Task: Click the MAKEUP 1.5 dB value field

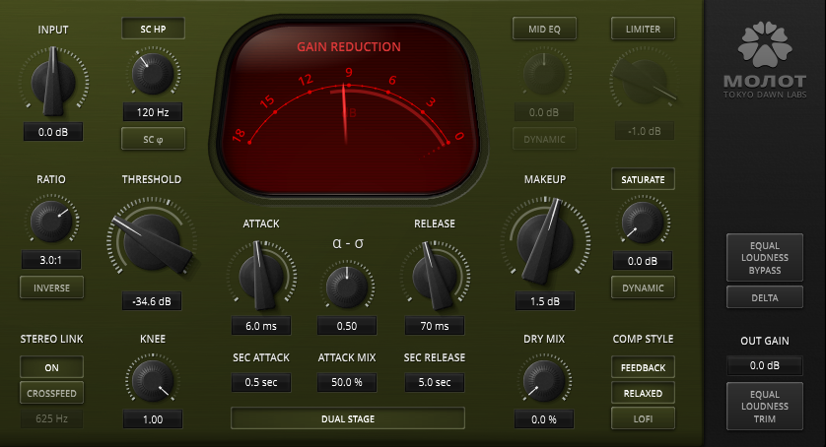Action: click(545, 301)
